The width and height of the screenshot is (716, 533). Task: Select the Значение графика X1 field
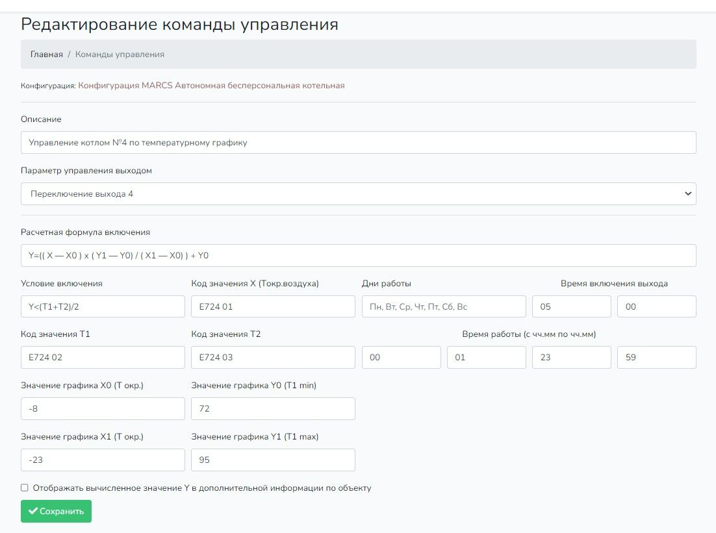tap(103, 460)
